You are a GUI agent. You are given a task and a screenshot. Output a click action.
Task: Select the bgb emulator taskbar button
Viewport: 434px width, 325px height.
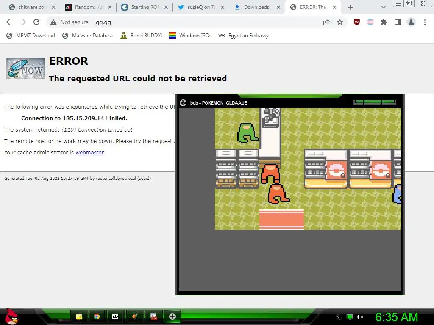tap(172, 317)
